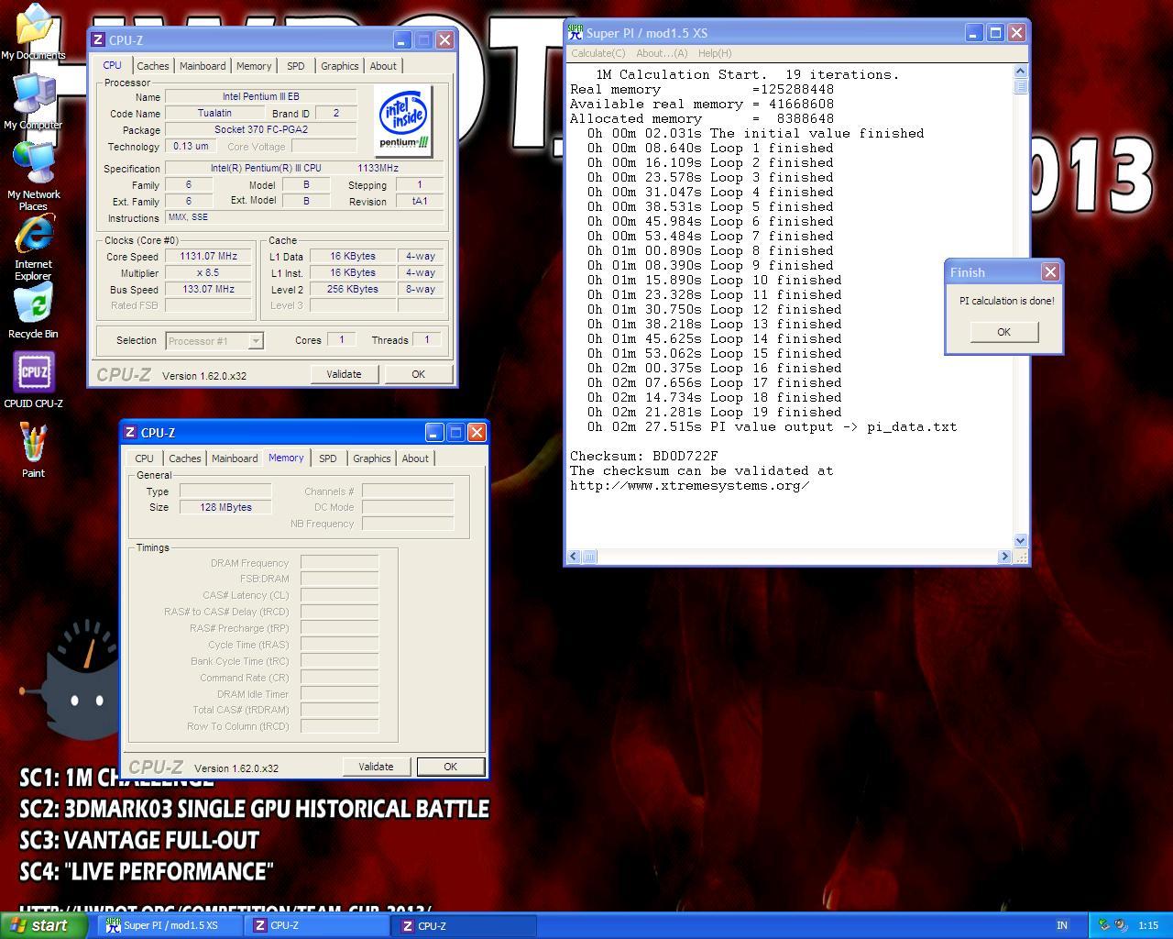Screen dimensions: 1173x939
Task: Minimize the top CPU-Z window
Action: pos(401,40)
